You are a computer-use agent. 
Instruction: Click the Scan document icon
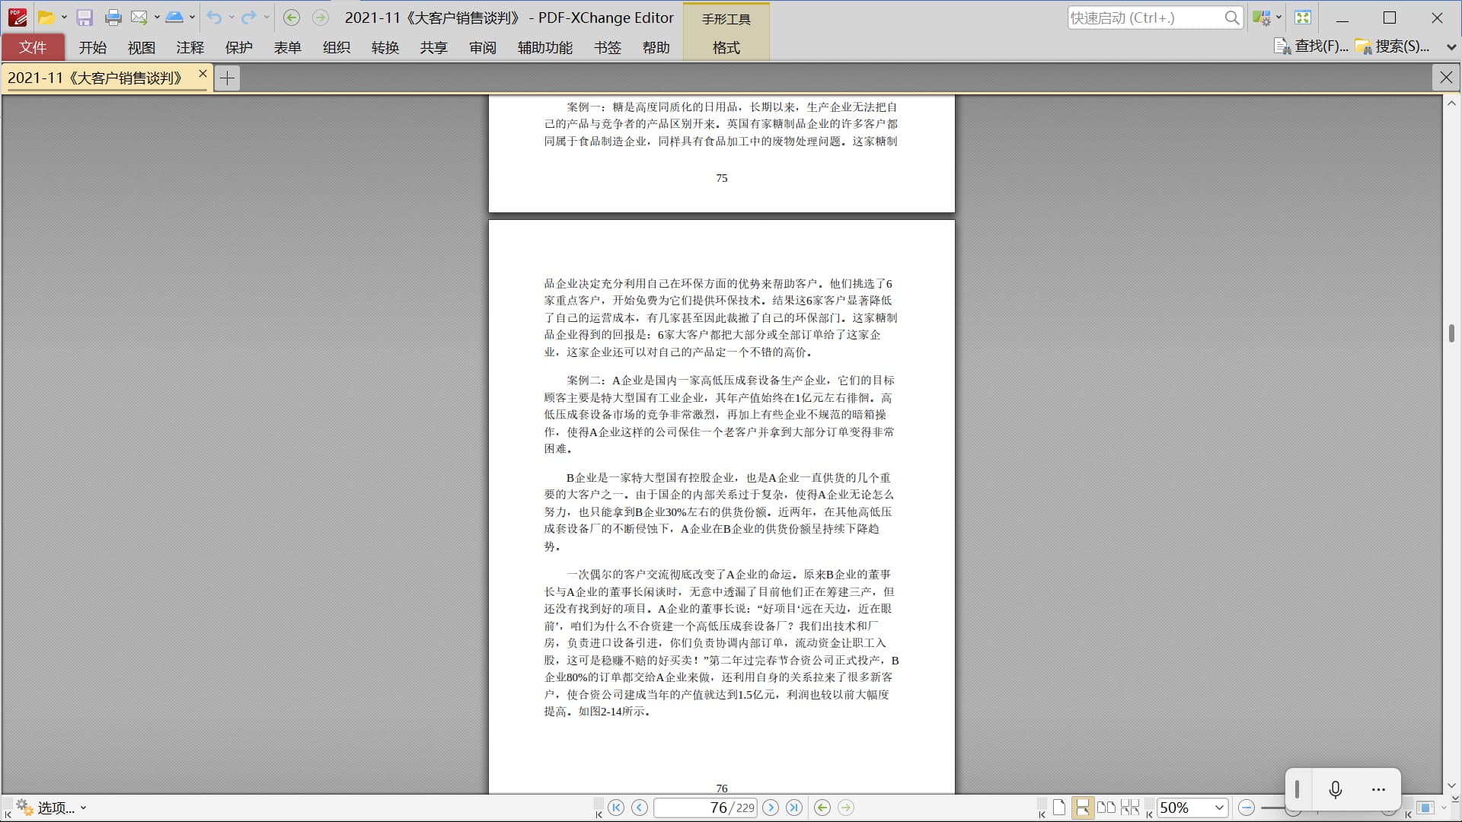[174, 18]
